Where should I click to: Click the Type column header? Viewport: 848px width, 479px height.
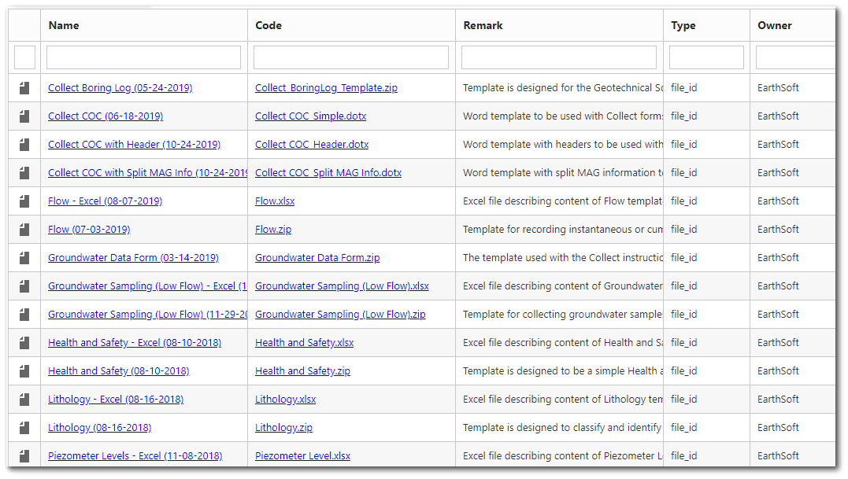tap(683, 25)
